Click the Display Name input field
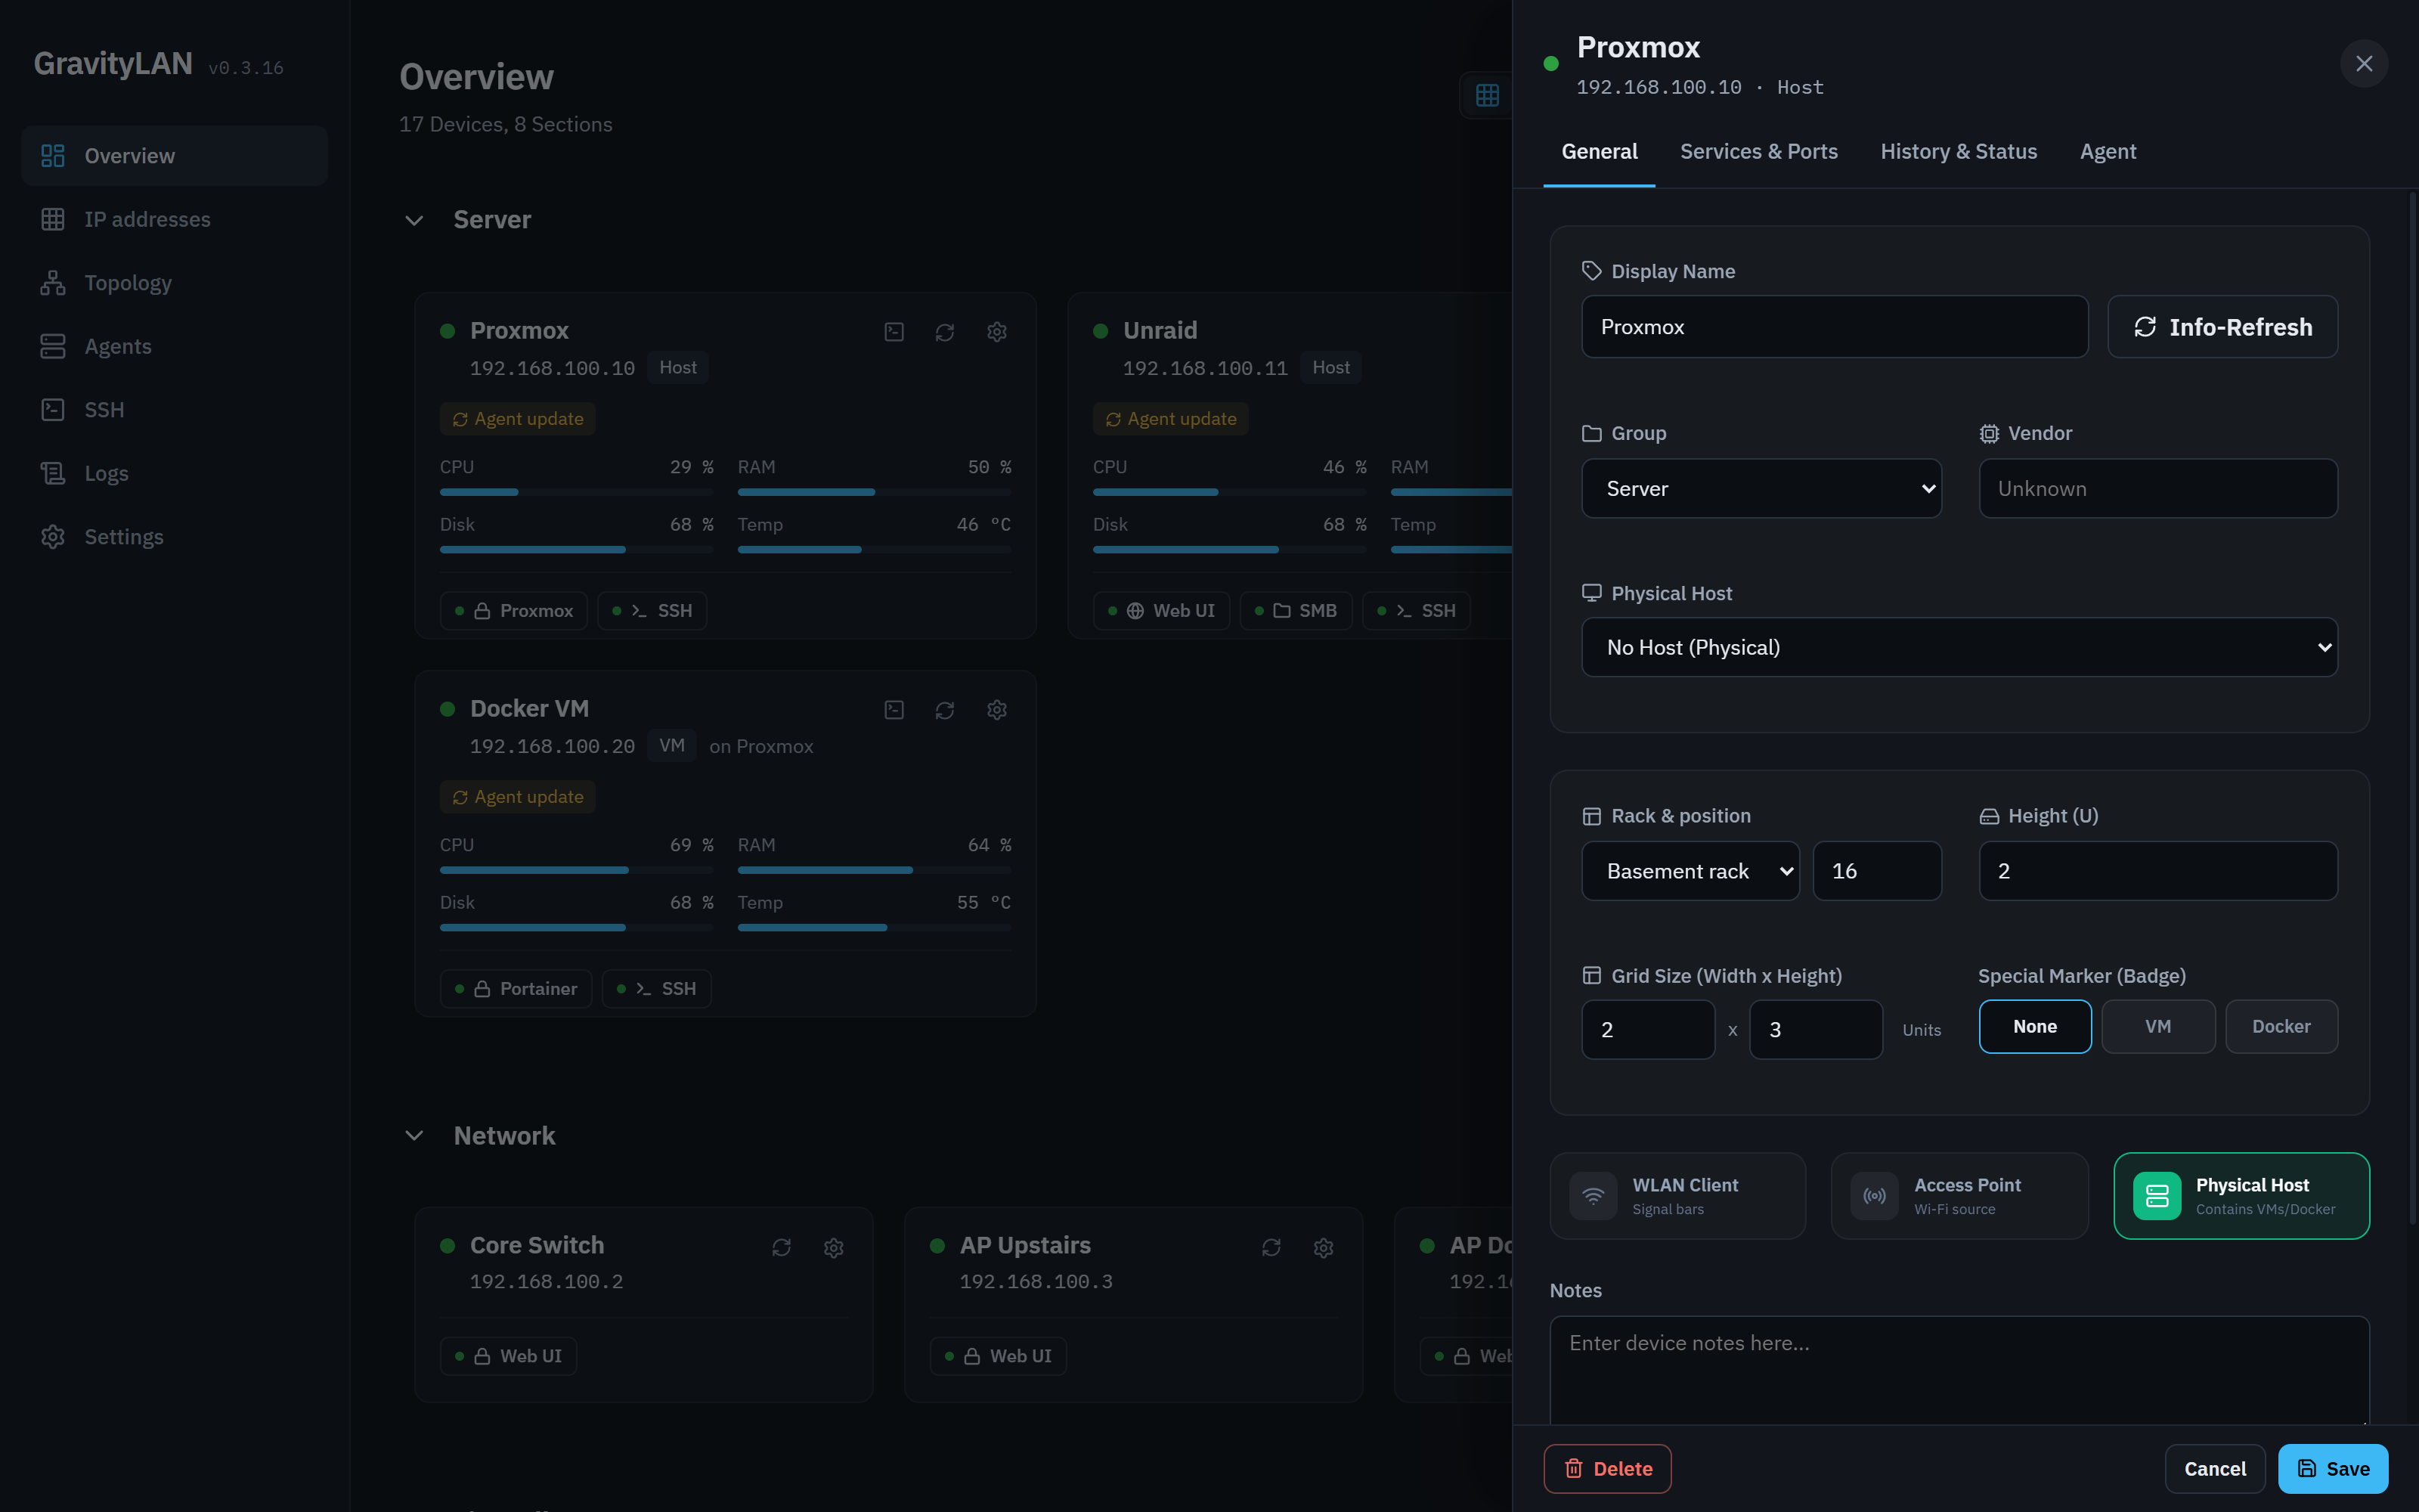 click(1834, 327)
